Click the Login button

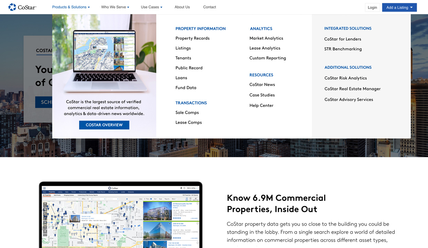[x=372, y=7]
